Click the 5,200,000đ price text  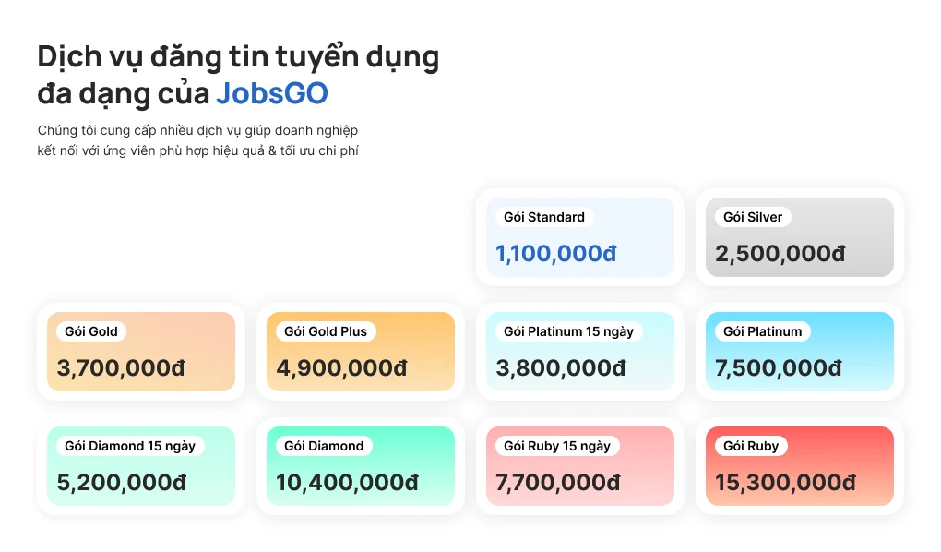coord(122,483)
